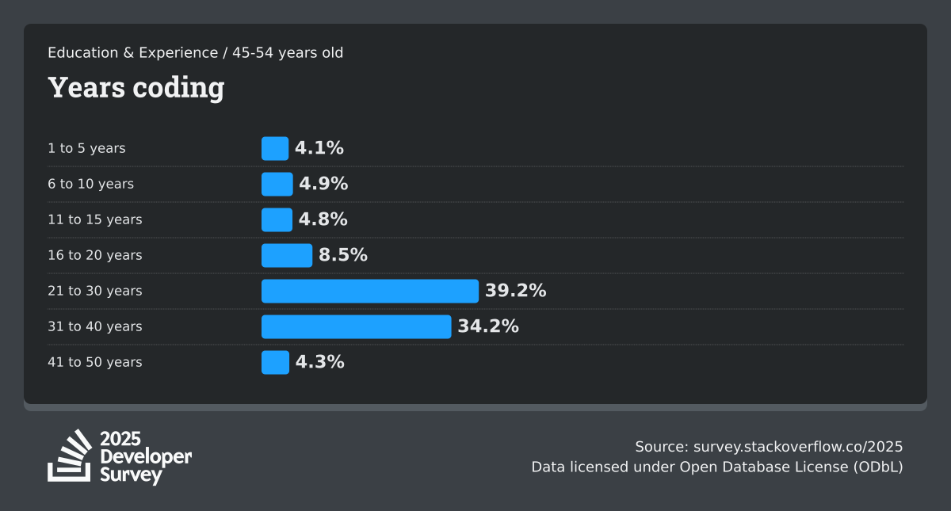The image size is (951, 511).
Task: Click the 41 to 50 years bar
Action: click(x=275, y=362)
